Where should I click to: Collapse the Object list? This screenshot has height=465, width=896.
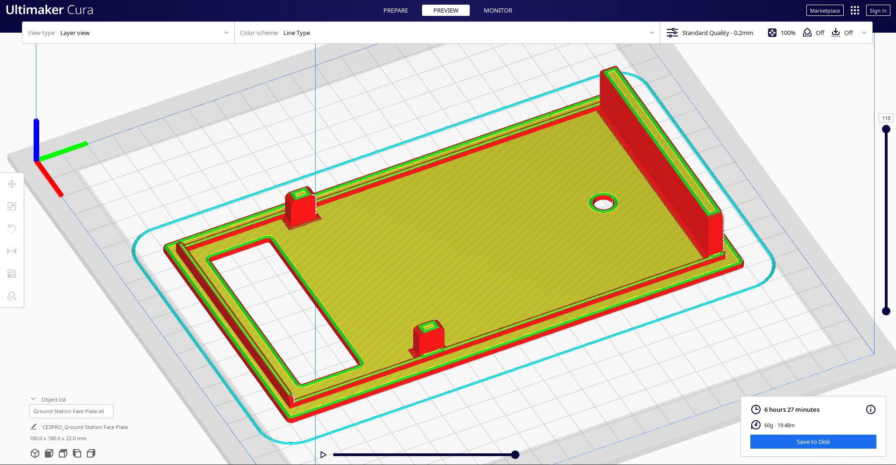[x=33, y=399]
